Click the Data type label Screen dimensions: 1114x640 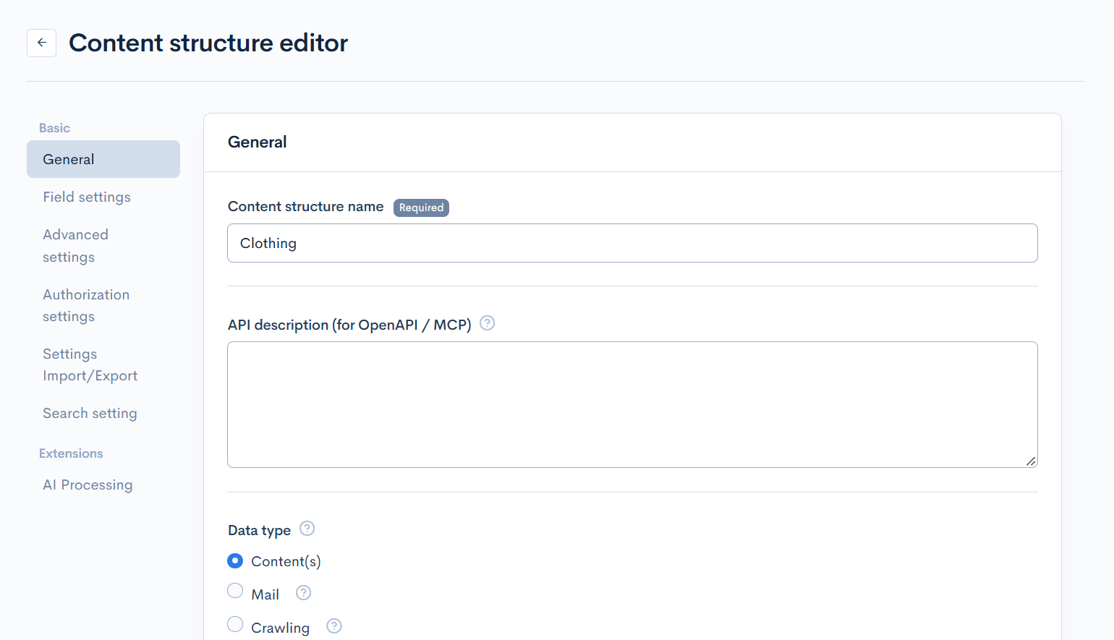(x=259, y=530)
